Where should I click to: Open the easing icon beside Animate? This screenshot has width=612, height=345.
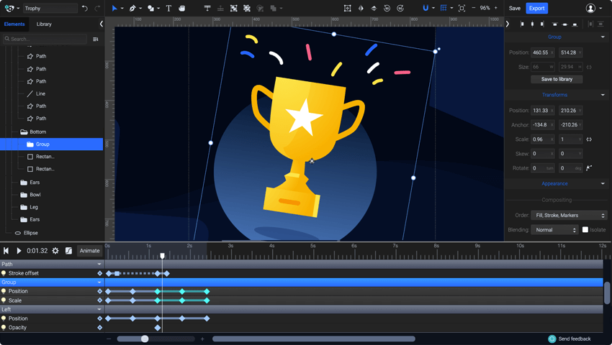68,251
